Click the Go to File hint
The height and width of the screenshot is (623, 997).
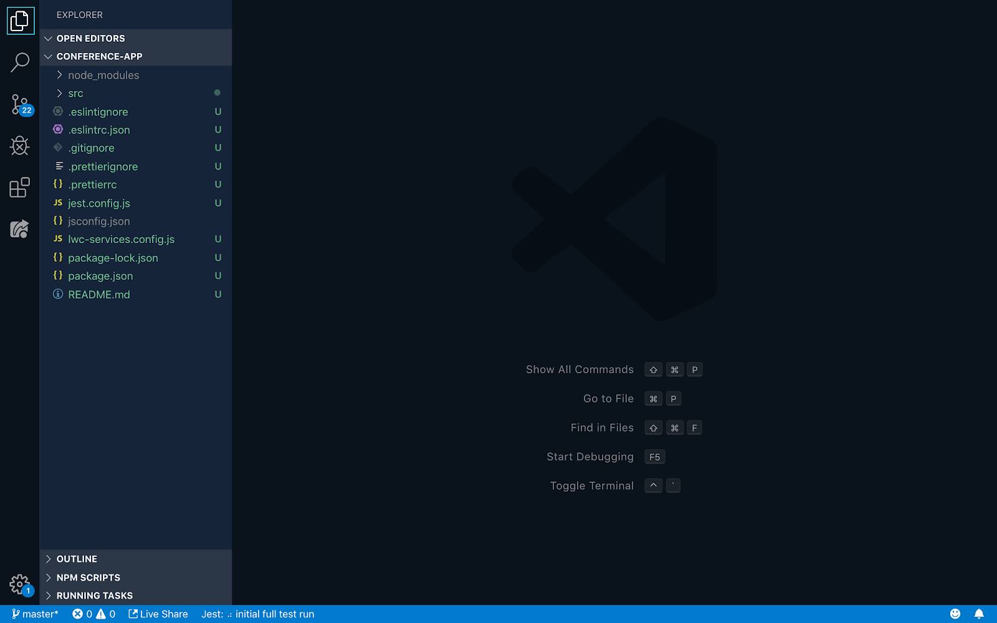coord(608,399)
